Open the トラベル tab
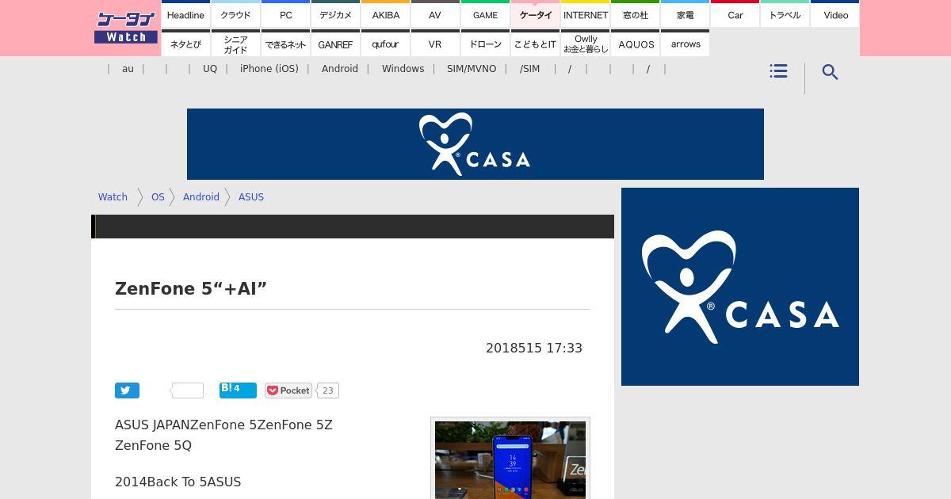Screen dimensions: 951x499 click(x=785, y=15)
